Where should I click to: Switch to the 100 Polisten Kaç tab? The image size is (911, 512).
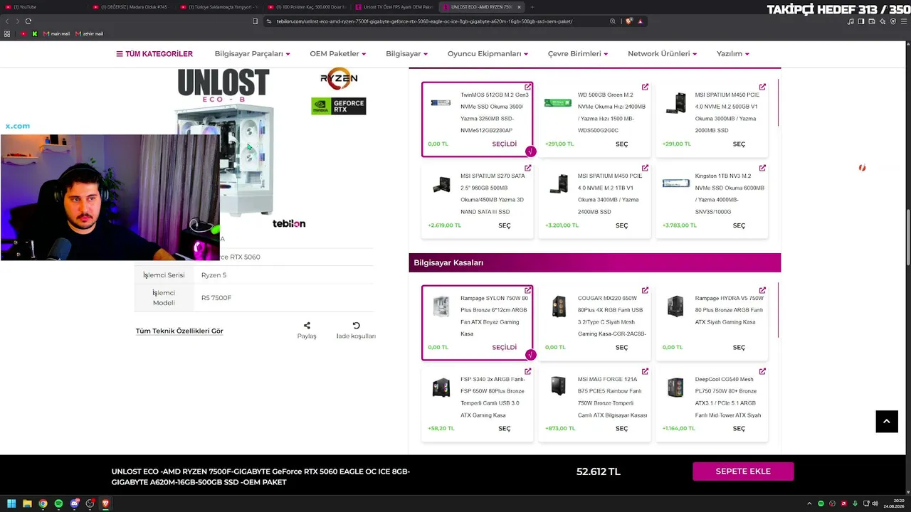pos(307,7)
